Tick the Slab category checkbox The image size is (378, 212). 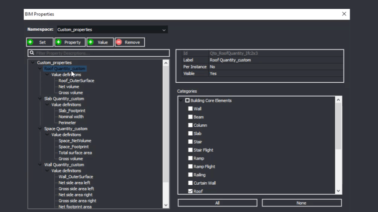pos(190,133)
